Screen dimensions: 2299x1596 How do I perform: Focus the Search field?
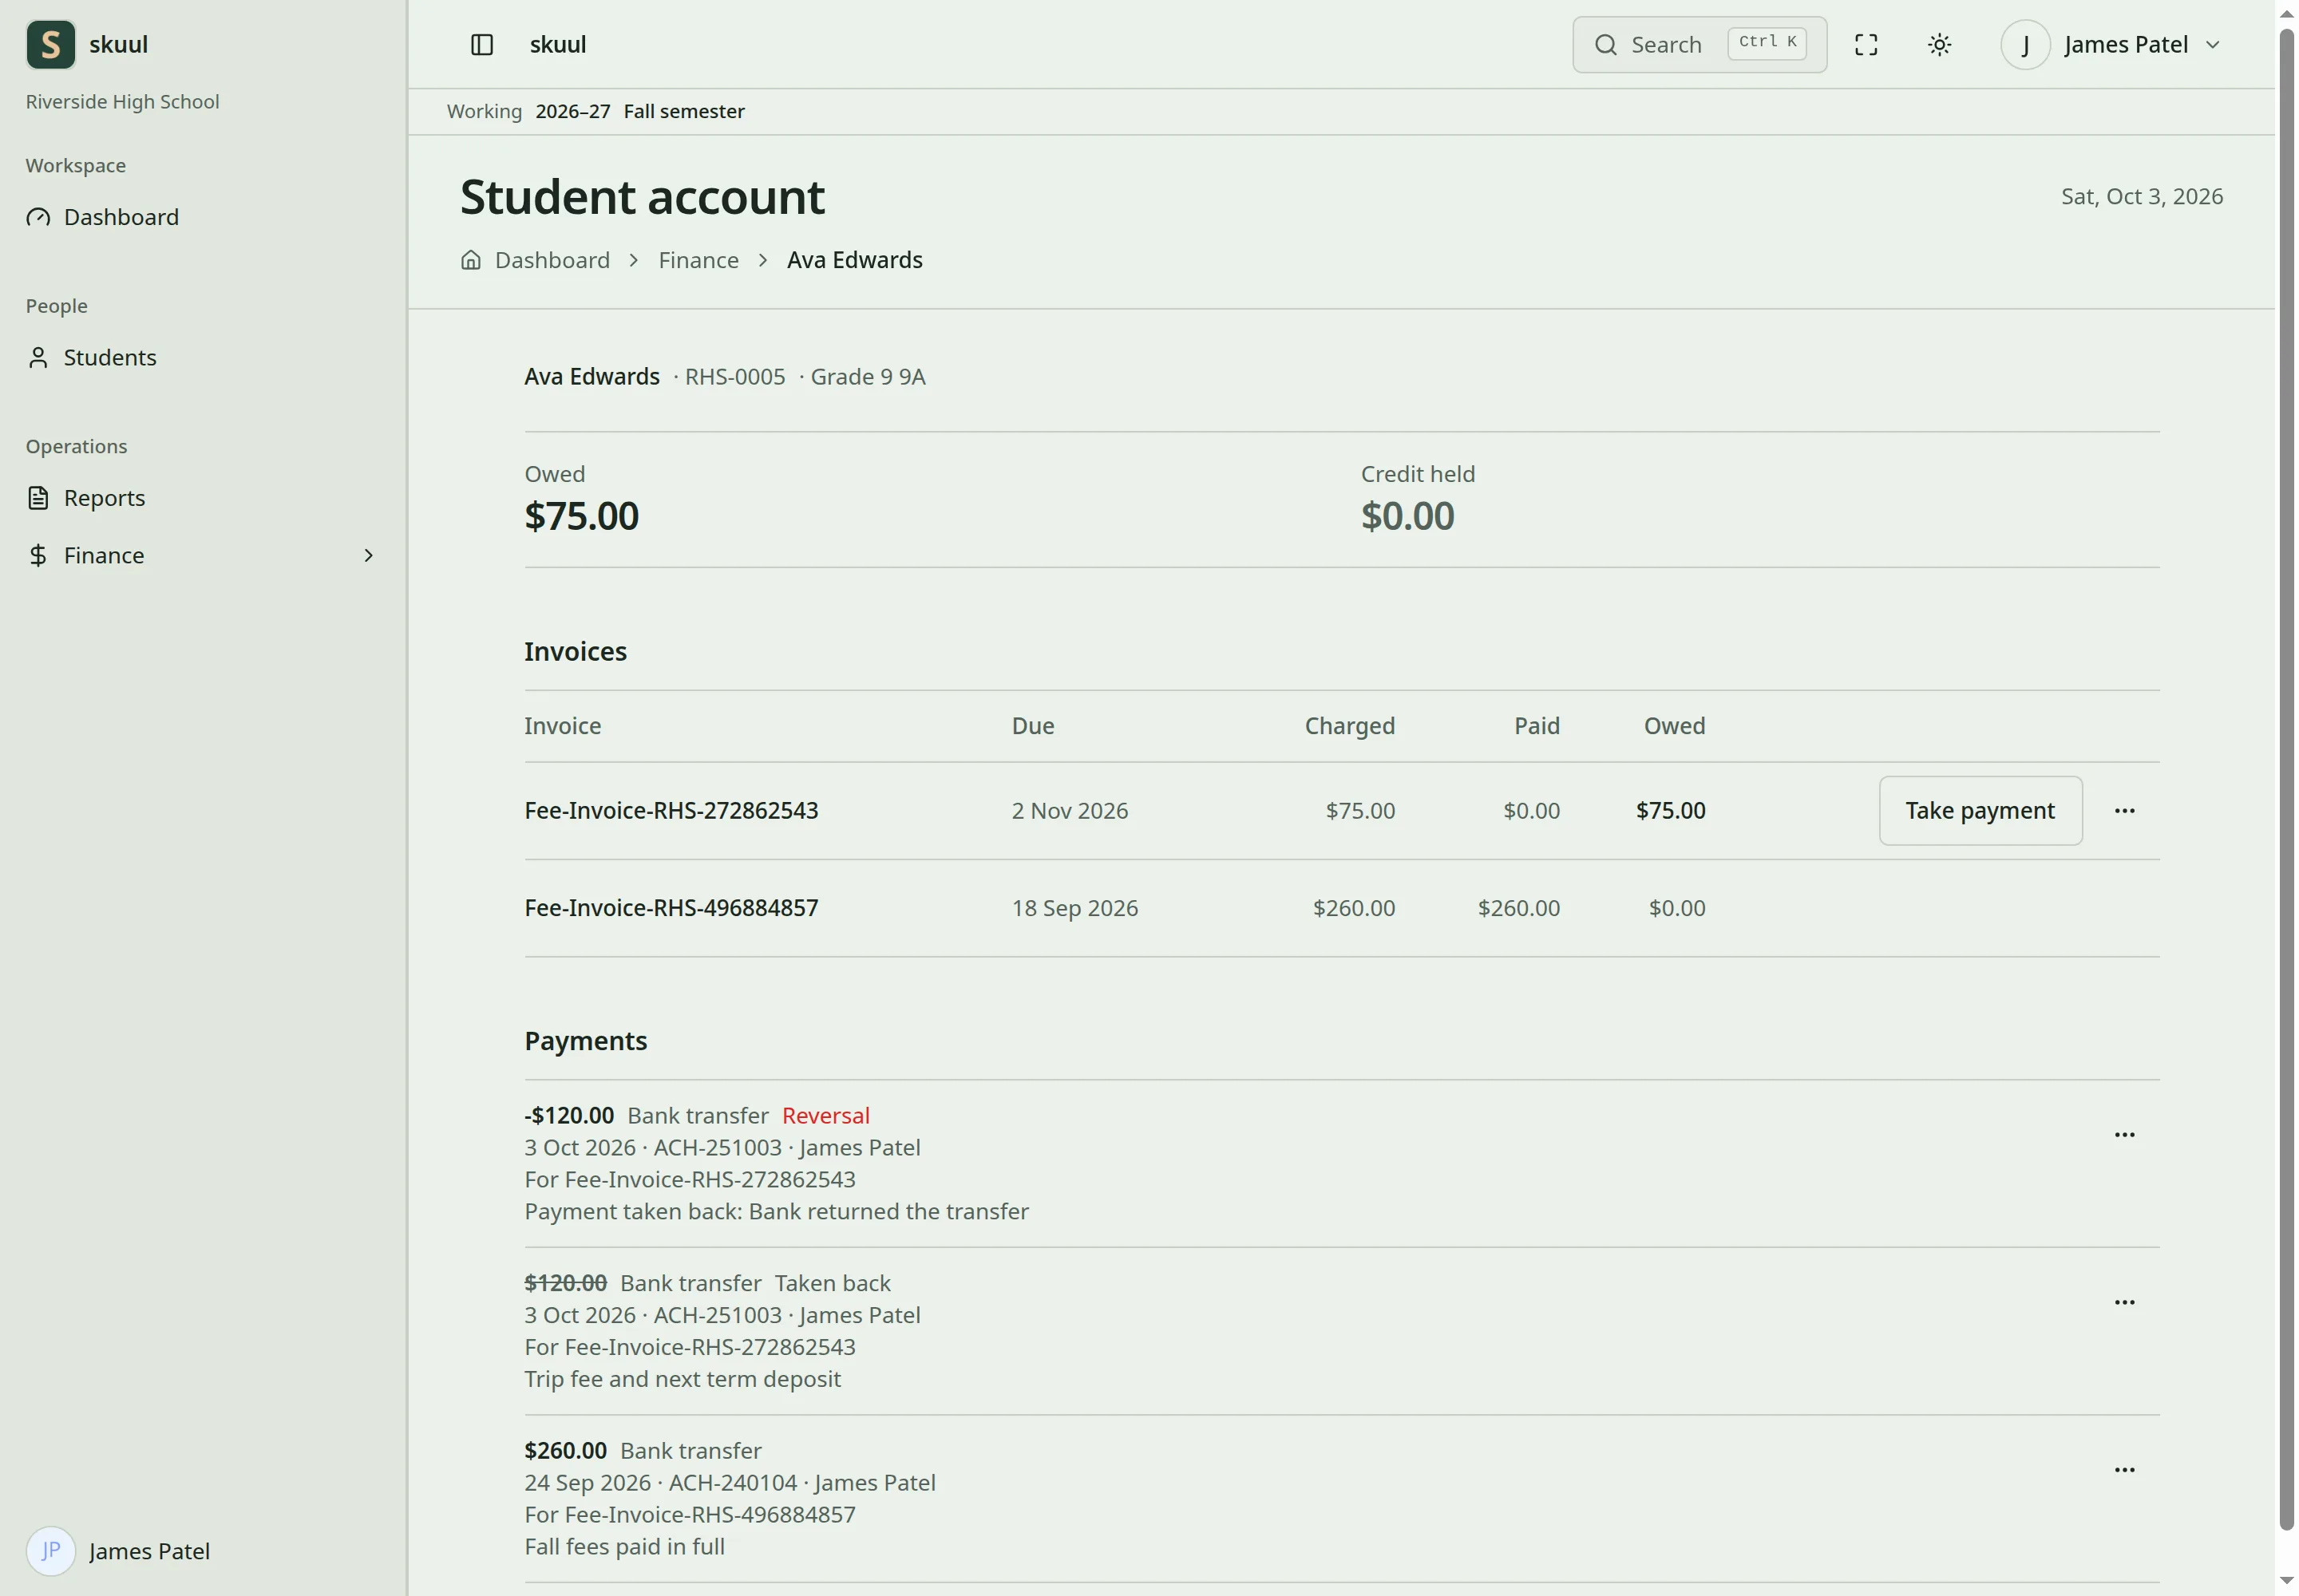point(1699,44)
